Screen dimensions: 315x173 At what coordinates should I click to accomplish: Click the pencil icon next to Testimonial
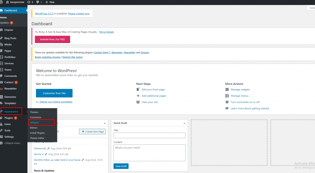[48, 148]
